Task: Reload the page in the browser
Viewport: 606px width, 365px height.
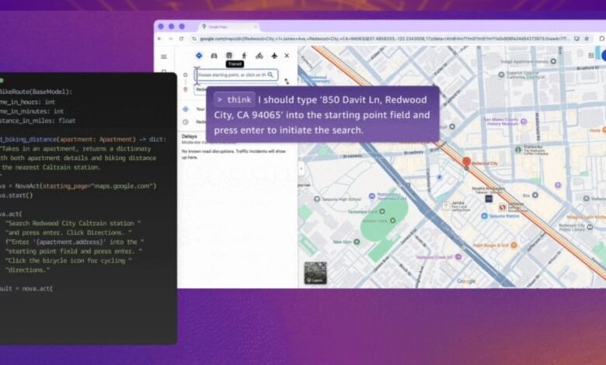Action: pyautogui.click(x=182, y=38)
